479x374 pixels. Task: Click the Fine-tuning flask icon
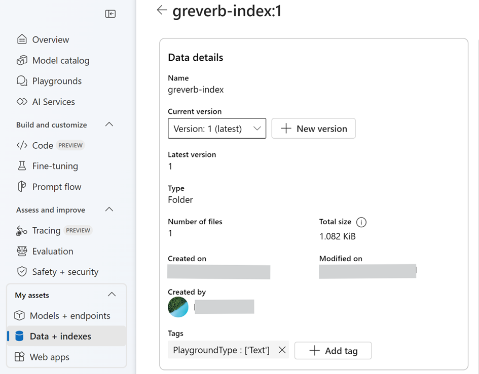[x=22, y=166]
